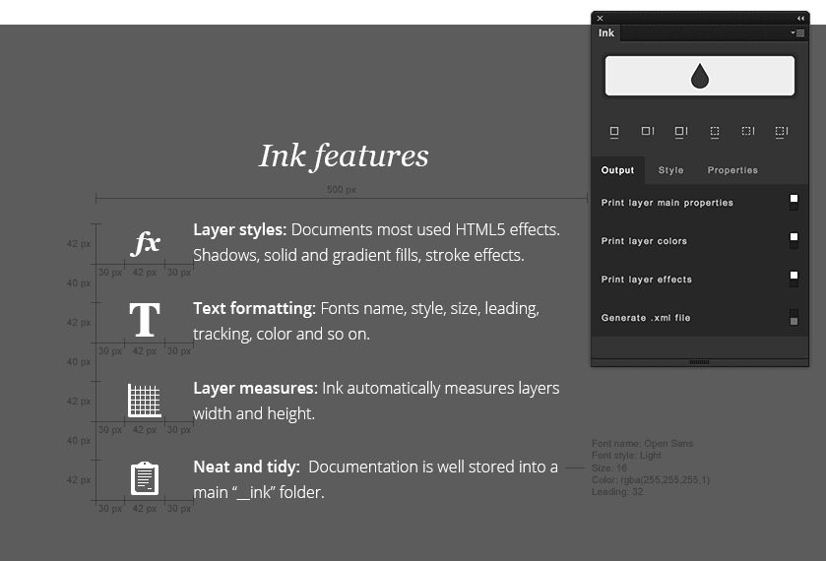
Task: Click the ink drop document button
Action: tap(700, 76)
